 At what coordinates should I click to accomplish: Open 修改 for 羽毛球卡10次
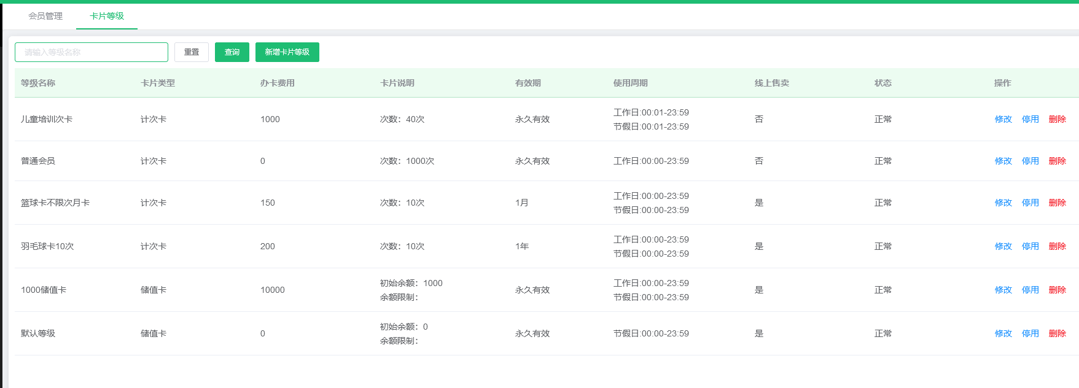[1003, 246]
